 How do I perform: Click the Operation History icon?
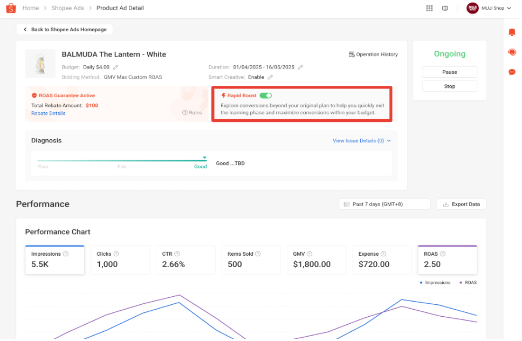pyautogui.click(x=351, y=54)
